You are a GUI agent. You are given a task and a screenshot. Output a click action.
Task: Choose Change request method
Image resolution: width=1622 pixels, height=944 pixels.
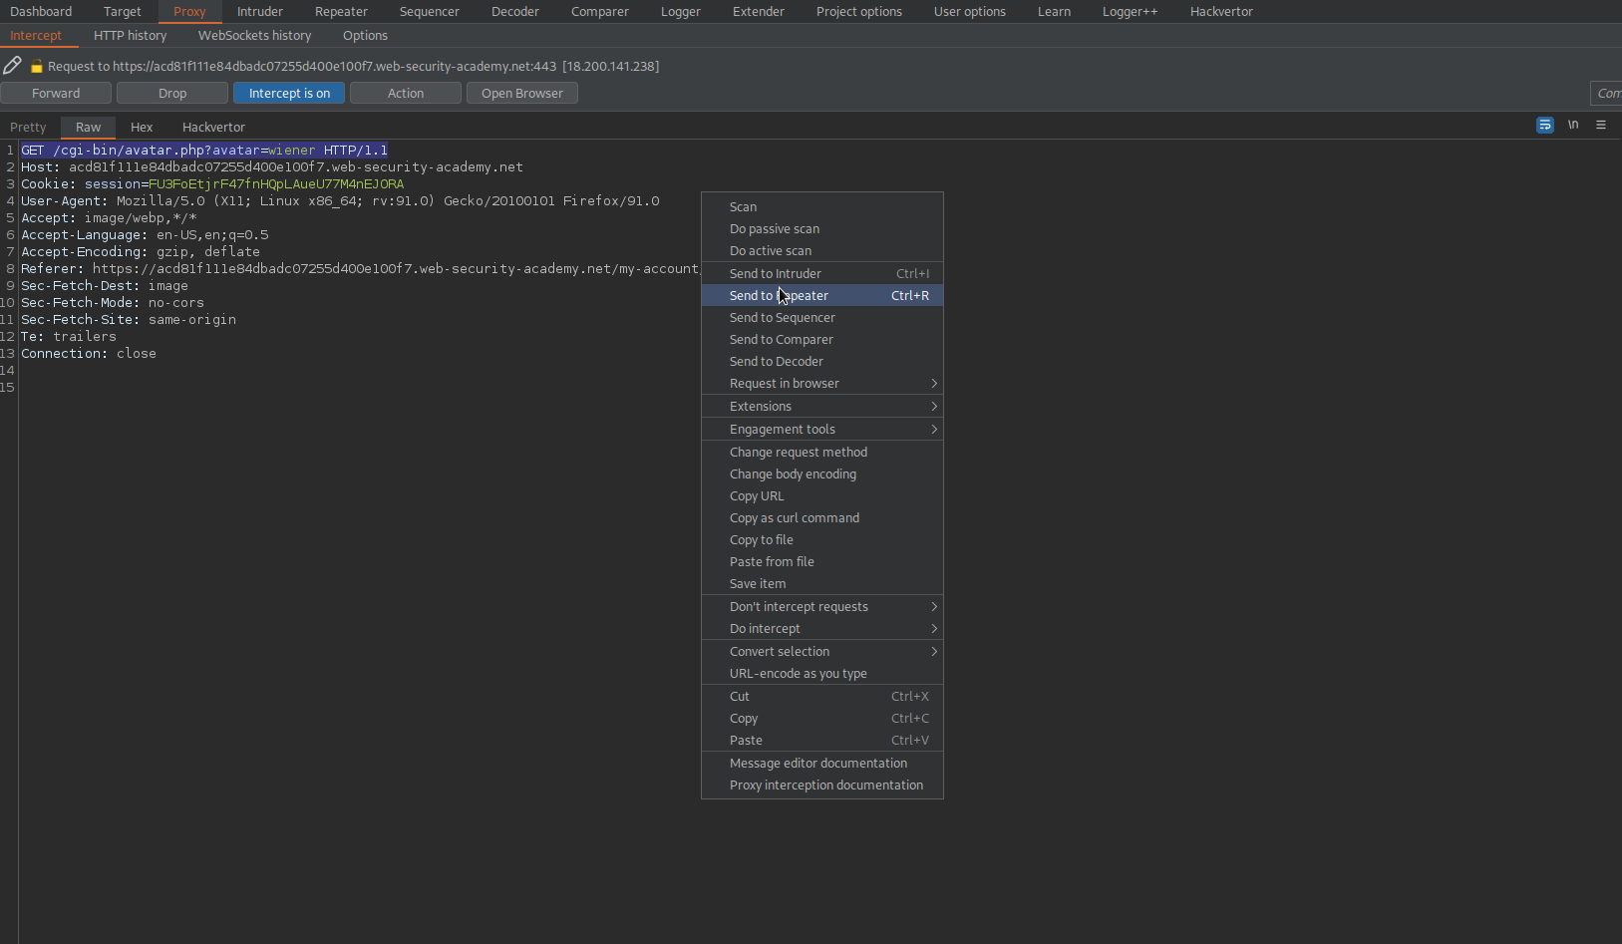pyautogui.click(x=822, y=452)
